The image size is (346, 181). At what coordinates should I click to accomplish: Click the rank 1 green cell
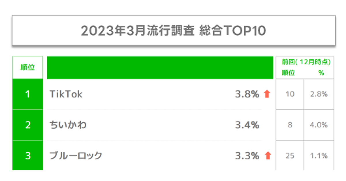click(28, 94)
